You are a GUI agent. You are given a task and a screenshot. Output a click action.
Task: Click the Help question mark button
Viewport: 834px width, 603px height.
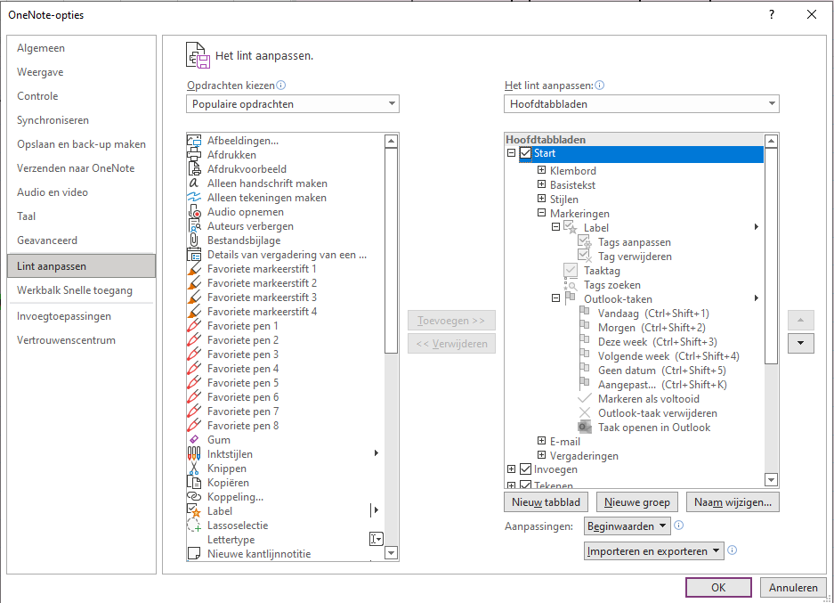click(x=772, y=15)
